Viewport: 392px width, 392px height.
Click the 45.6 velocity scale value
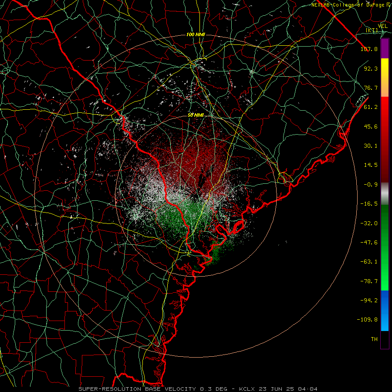pyautogui.click(x=371, y=126)
